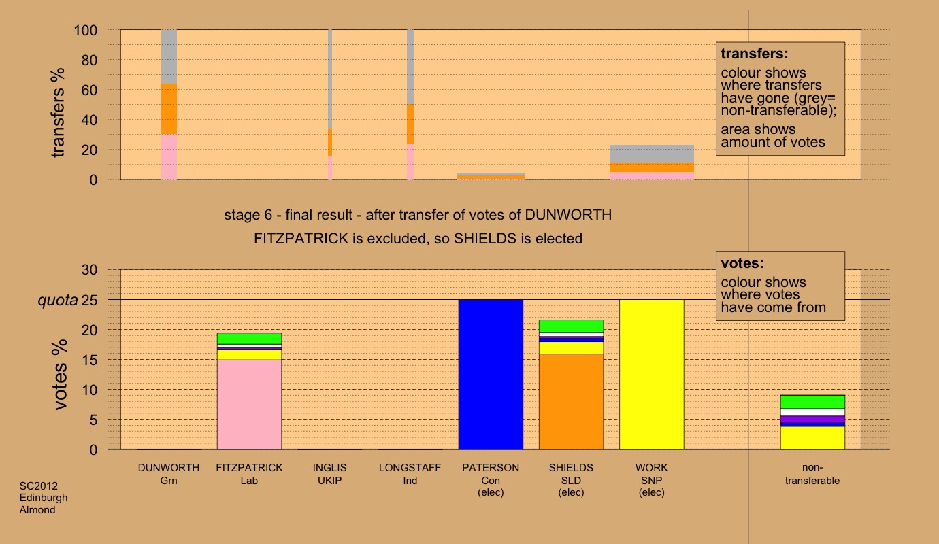
Task: Select orange portion of DUNWORTH transfers bar
Action: (x=169, y=109)
